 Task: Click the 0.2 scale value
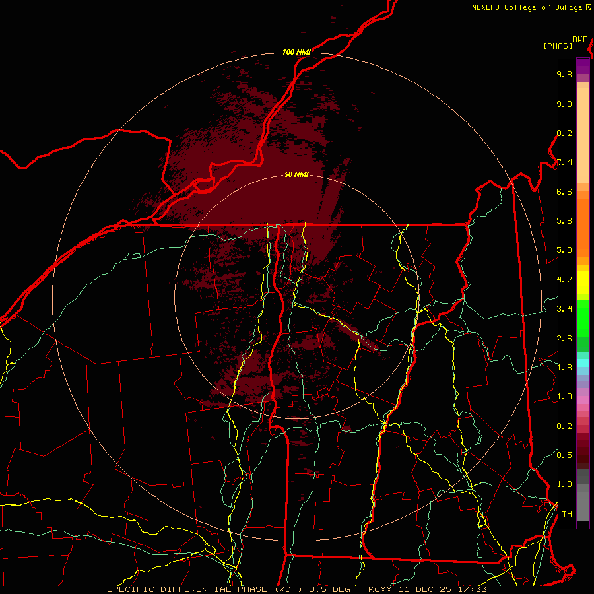tap(564, 426)
